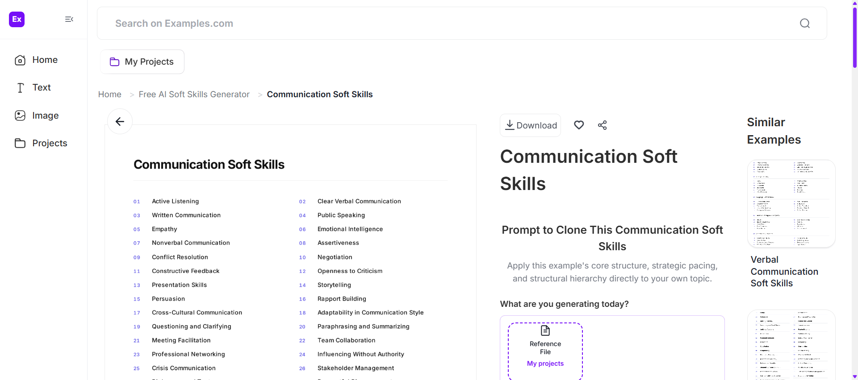Favorite with the heart icon

579,125
